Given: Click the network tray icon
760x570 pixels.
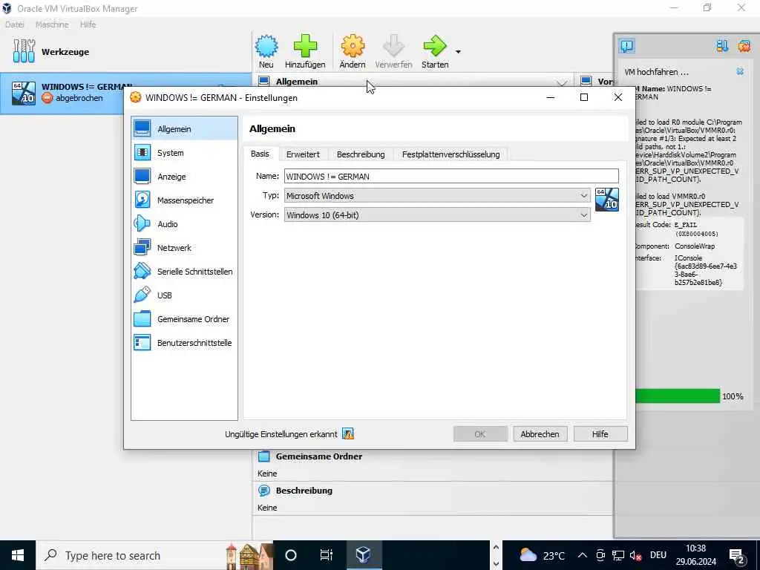Looking at the screenshot, I should click(x=618, y=555).
